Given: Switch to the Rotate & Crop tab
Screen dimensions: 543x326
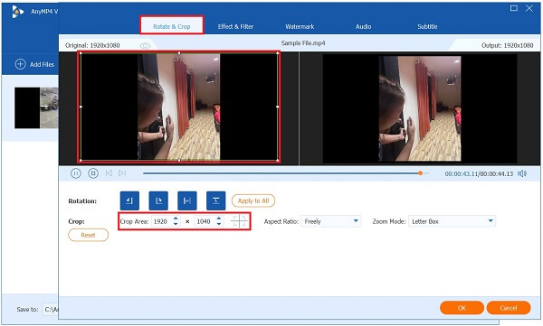Looking at the screenshot, I should [171, 26].
